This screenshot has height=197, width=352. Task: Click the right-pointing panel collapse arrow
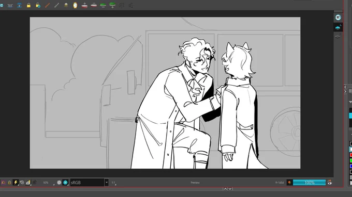point(345,91)
